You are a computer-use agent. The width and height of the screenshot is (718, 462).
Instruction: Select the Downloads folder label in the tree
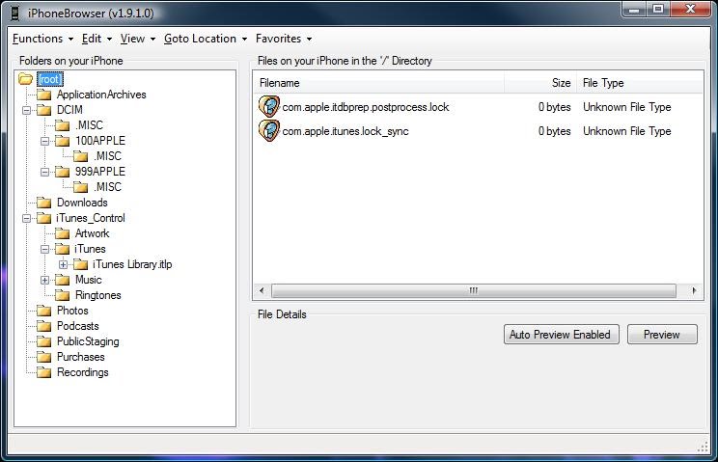tap(82, 203)
